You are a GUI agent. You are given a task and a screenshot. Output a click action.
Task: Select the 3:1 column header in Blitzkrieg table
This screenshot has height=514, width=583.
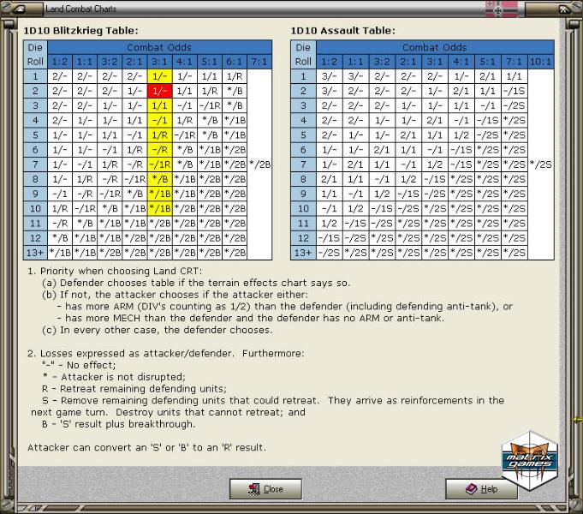159,62
